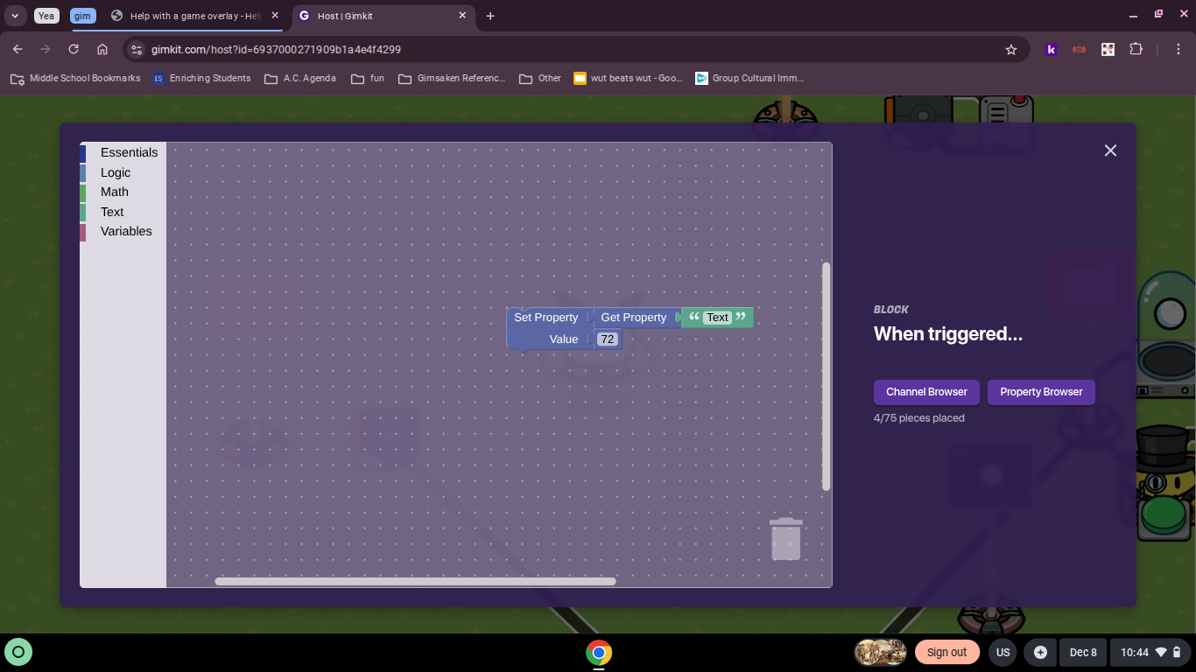Click the horizontal workspace scrollbar

point(415,581)
